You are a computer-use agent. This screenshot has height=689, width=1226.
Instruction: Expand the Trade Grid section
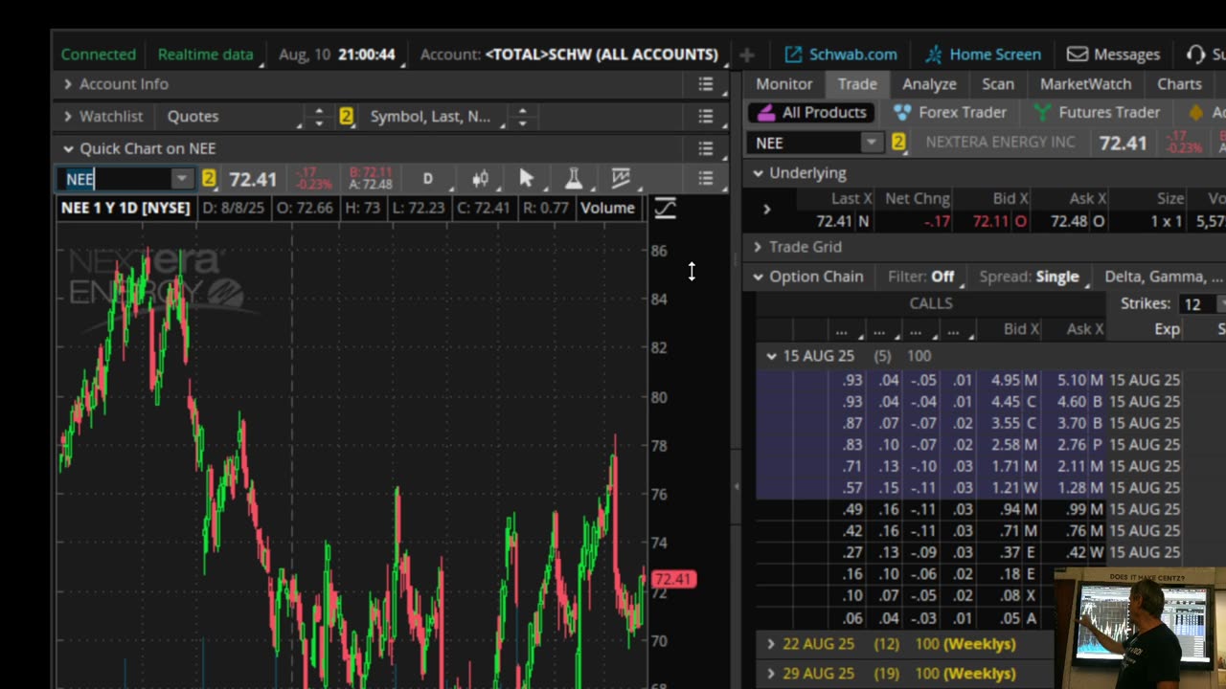pyautogui.click(x=758, y=247)
